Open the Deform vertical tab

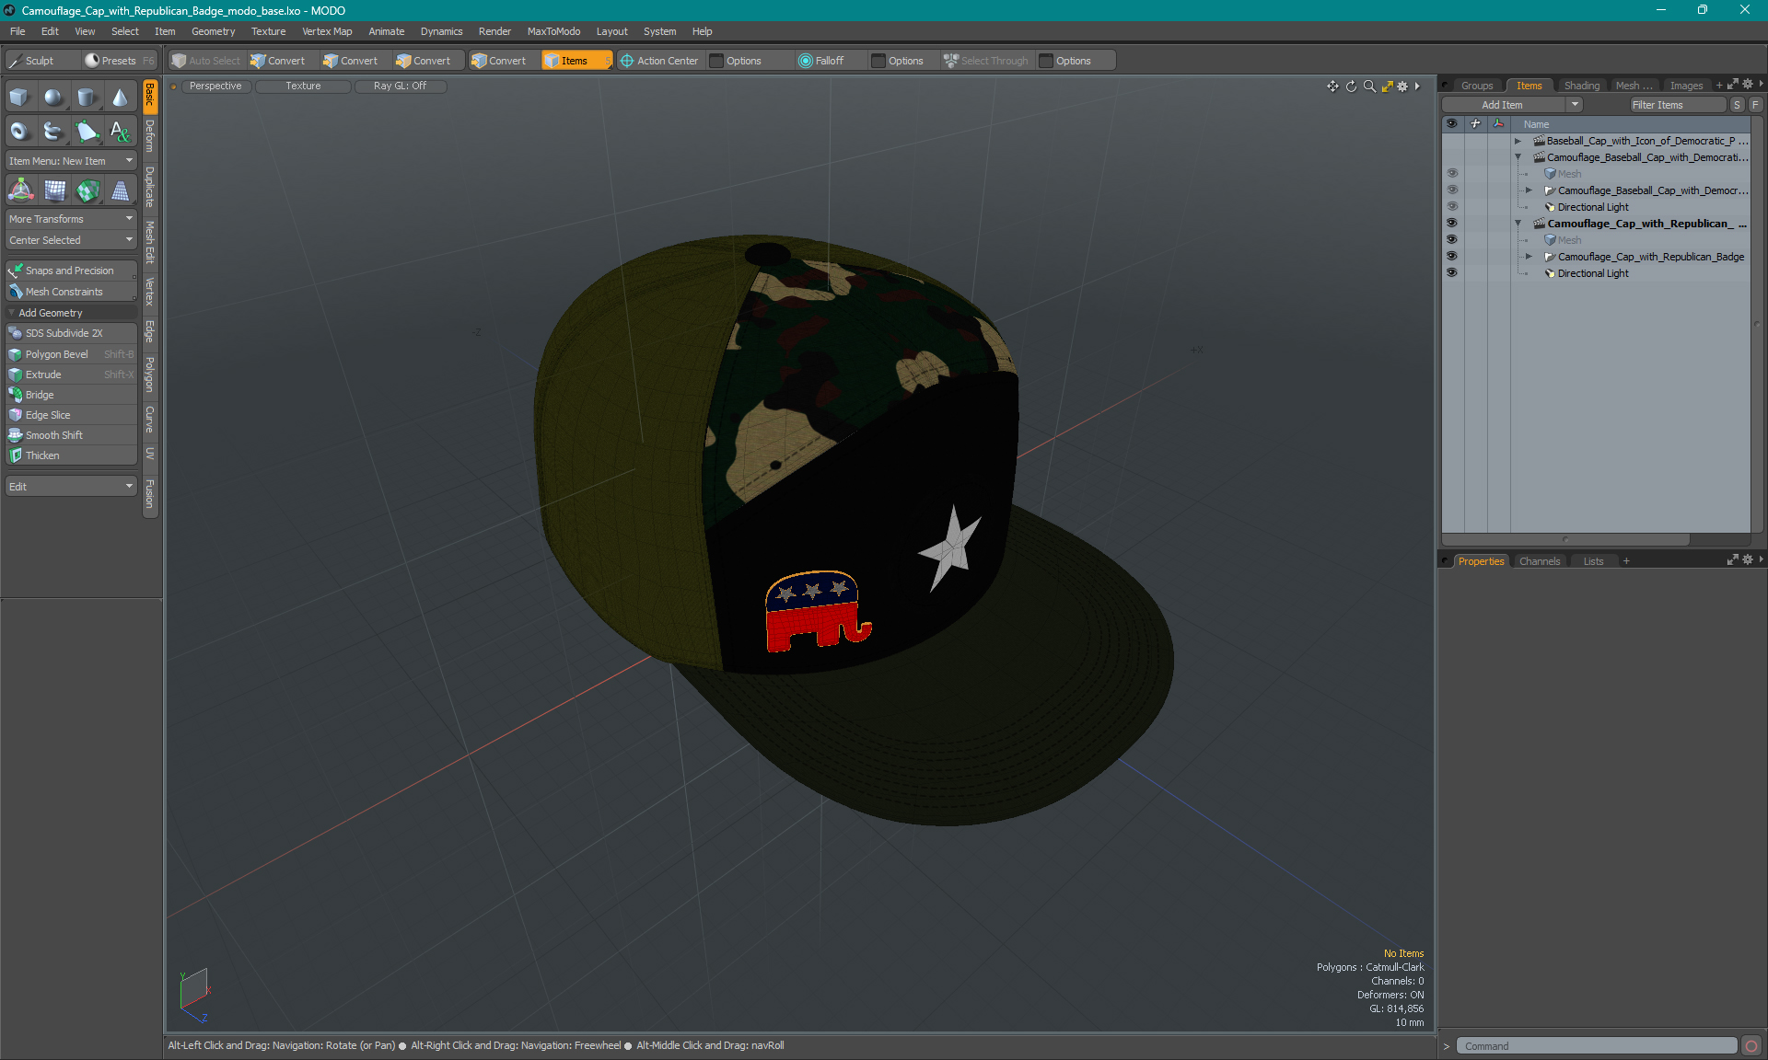(x=150, y=136)
